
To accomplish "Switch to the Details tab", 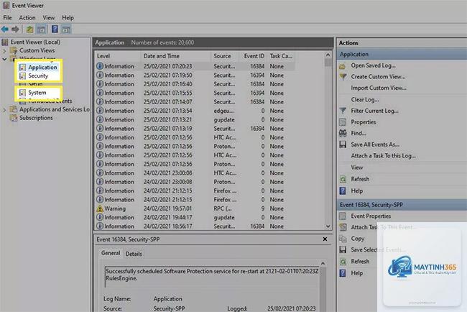I will pos(134,254).
